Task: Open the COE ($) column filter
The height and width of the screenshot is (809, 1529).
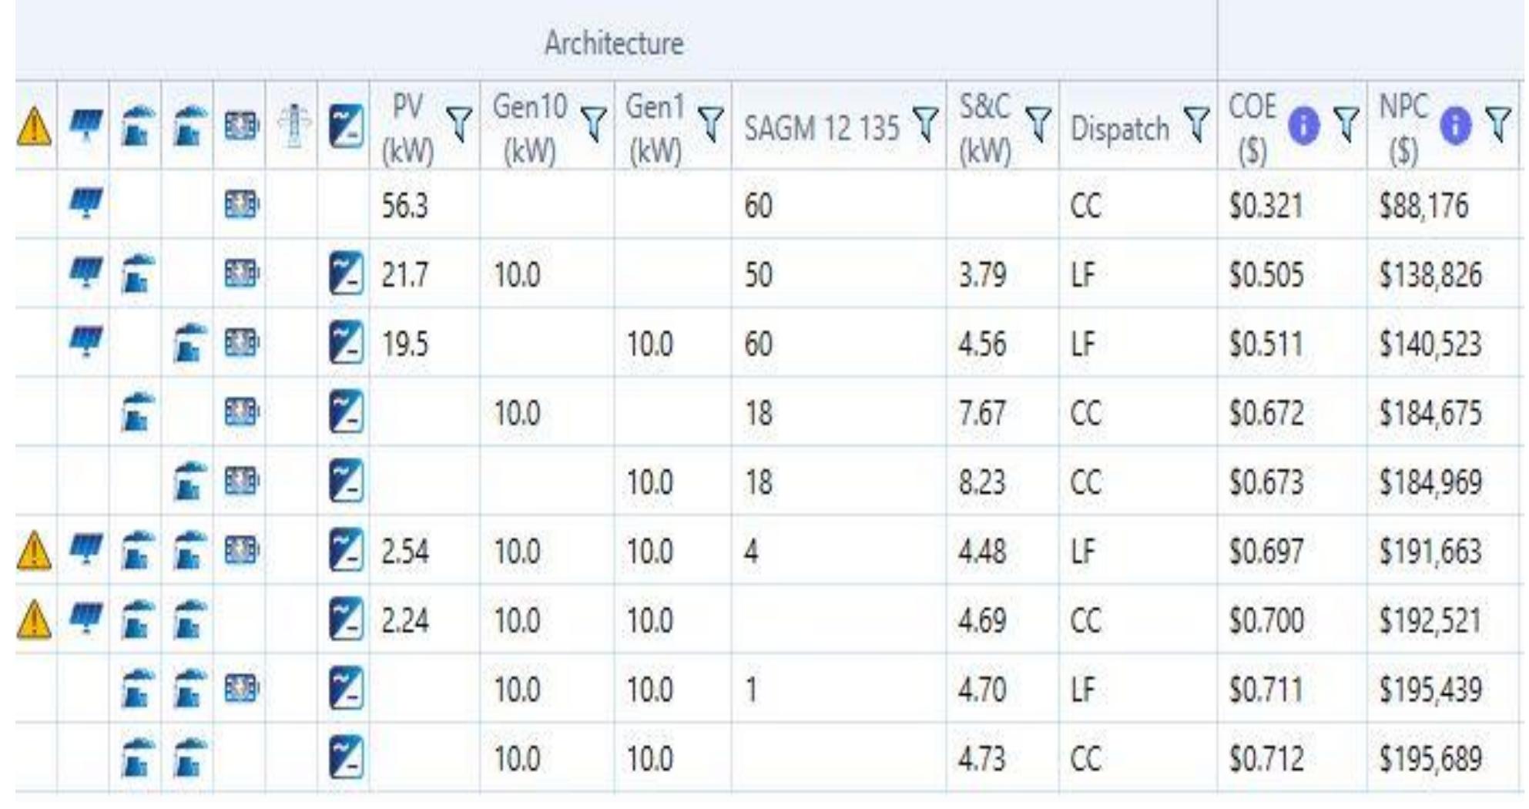Action: (1346, 123)
